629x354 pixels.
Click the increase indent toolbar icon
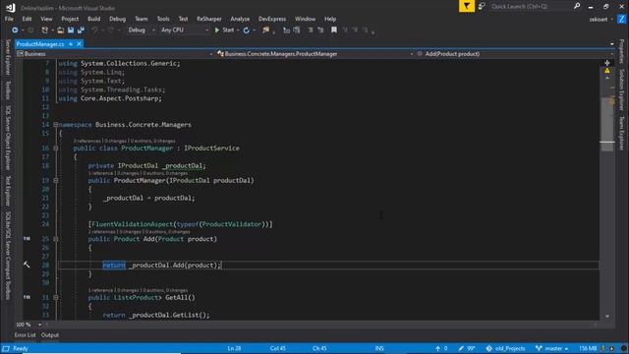click(297, 30)
